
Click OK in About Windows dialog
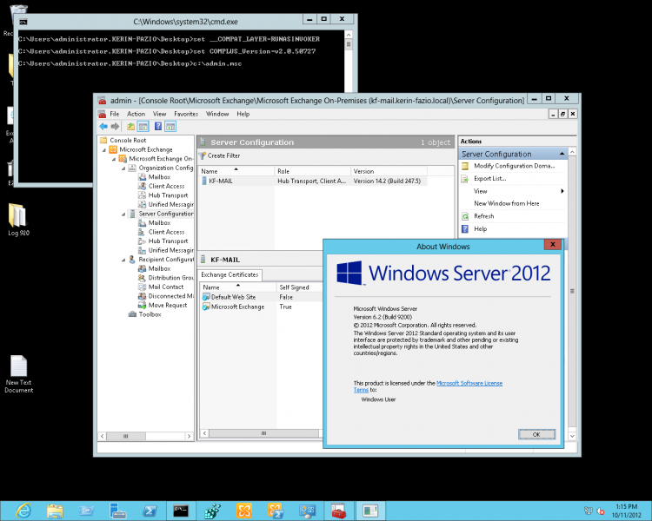pyautogui.click(x=536, y=434)
